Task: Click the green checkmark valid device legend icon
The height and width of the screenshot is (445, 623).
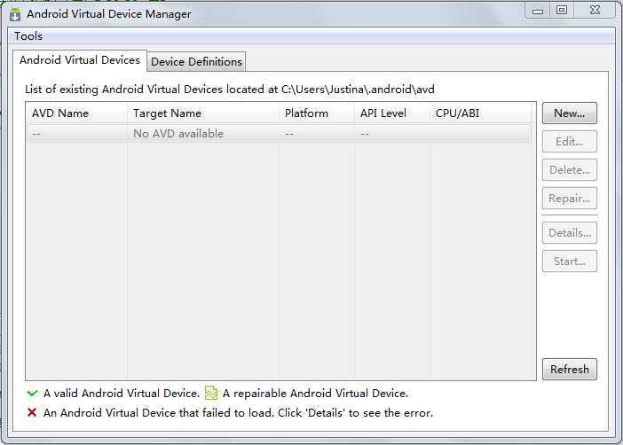Action: 33,394
